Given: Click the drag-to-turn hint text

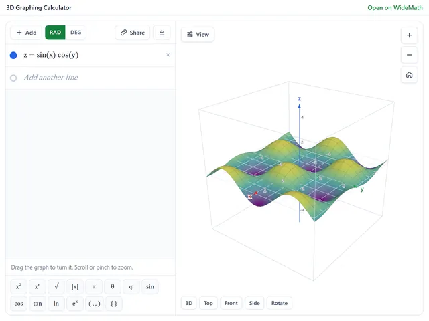Looking at the screenshot, I should point(72,267).
